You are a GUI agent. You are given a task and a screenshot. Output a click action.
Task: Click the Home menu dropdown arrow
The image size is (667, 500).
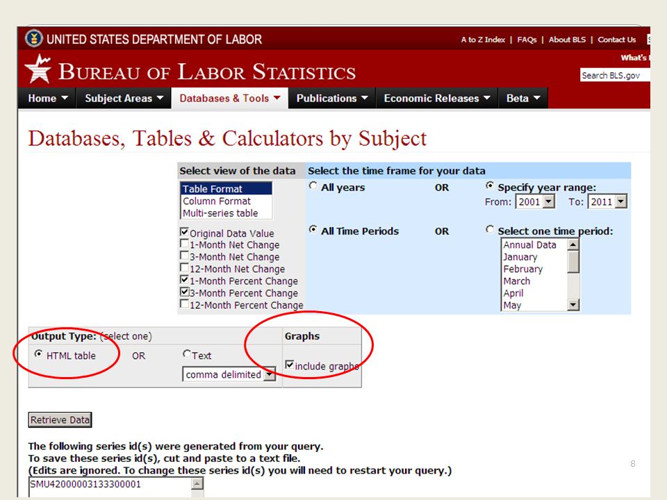pos(64,98)
